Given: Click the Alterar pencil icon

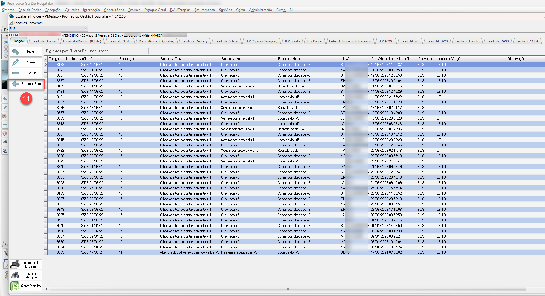Looking at the screenshot, I should 16,62.
